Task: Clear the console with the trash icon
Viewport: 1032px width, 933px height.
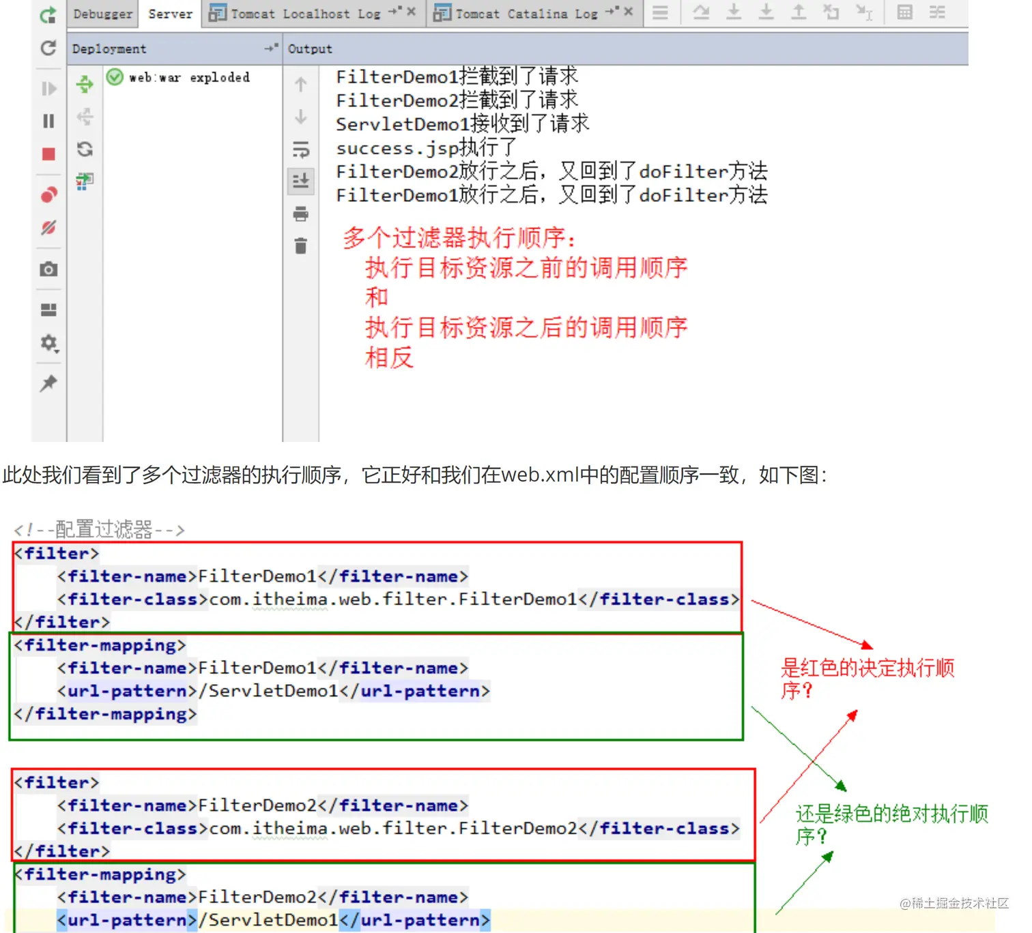Action: coord(300,246)
